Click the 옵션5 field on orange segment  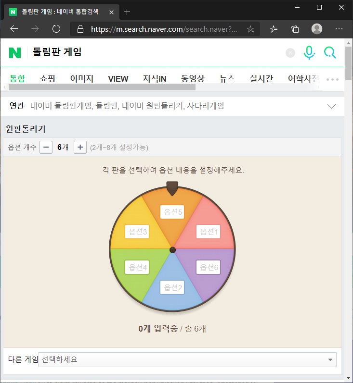172,212
